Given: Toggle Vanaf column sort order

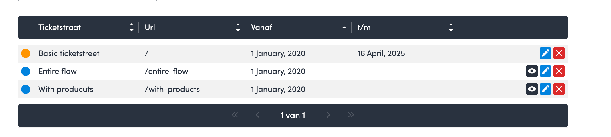Looking at the screenshot, I should point(344,27).
